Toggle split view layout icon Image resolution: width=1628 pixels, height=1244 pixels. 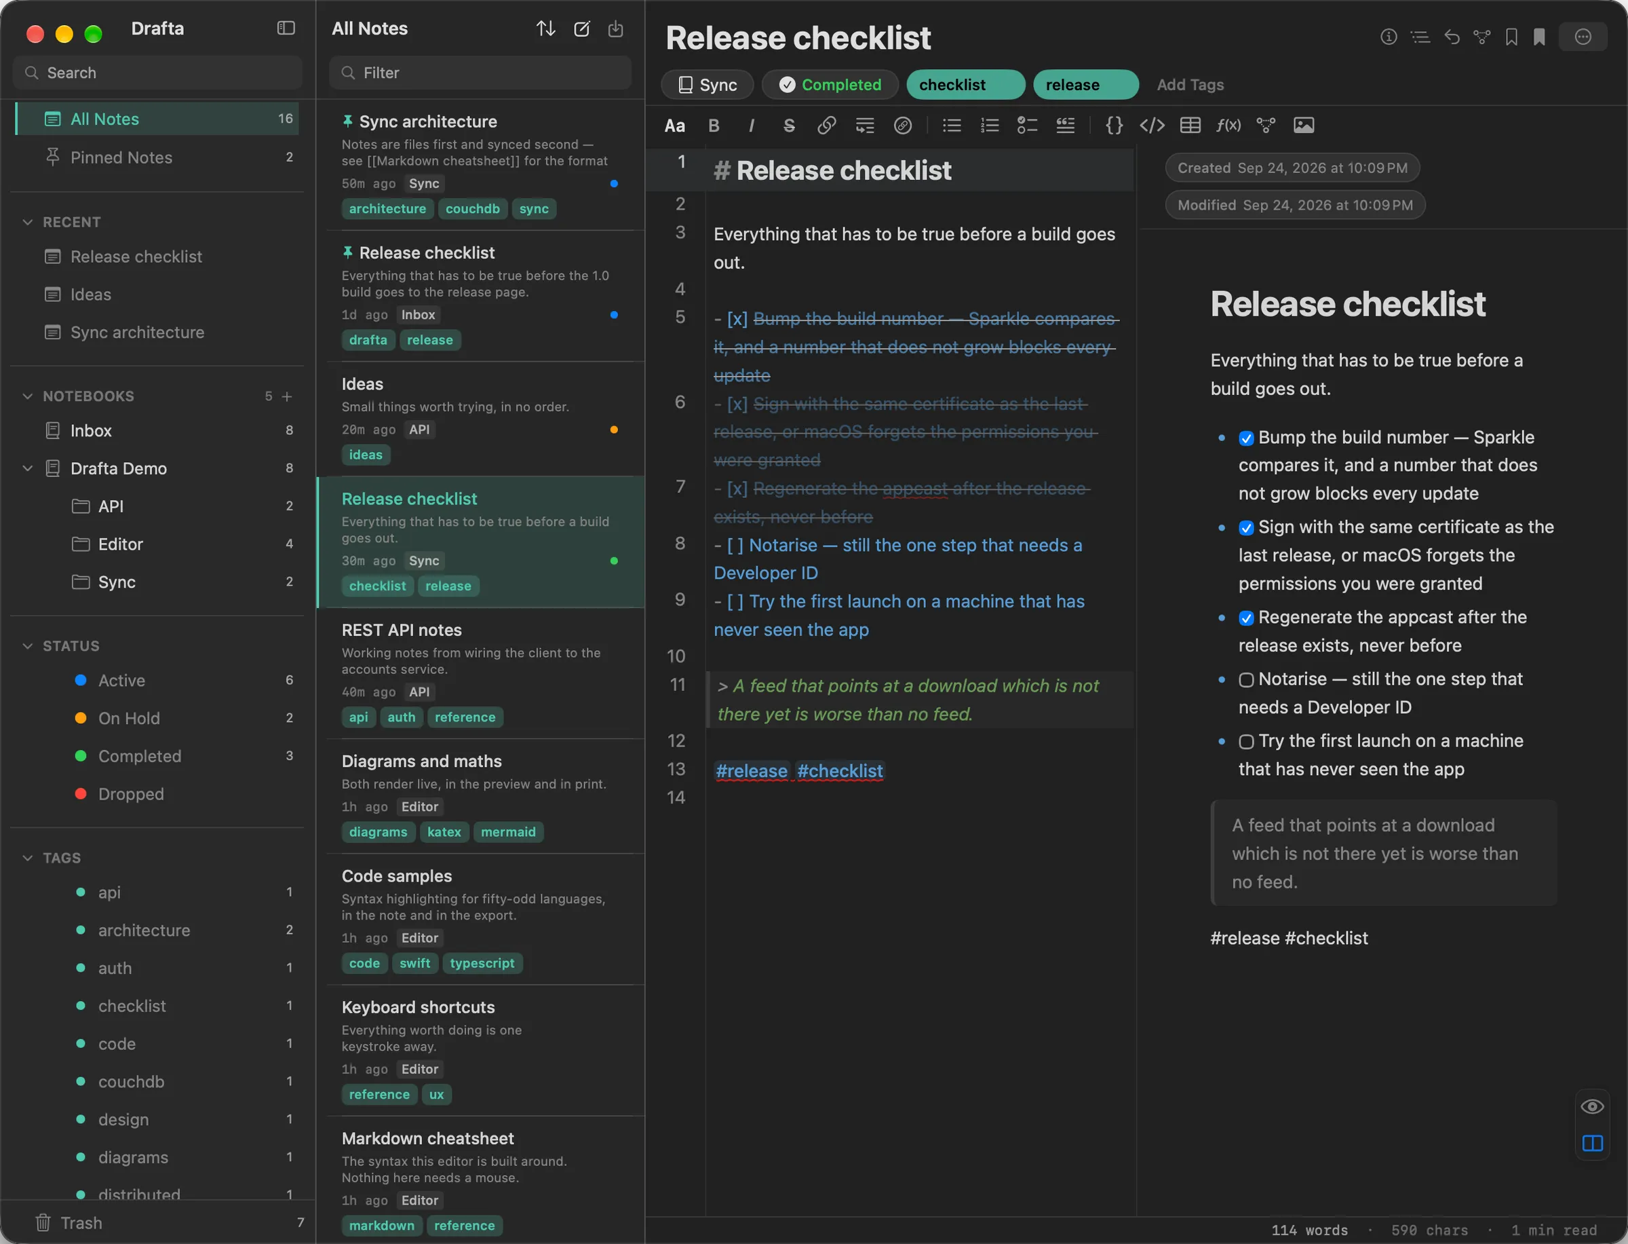[1592, 1143]
